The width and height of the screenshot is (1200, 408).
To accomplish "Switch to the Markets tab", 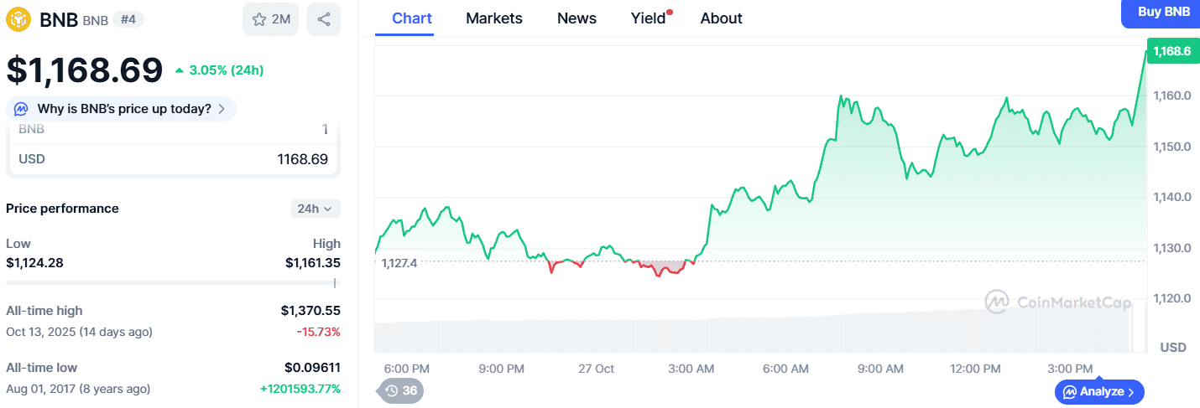I will pos(493,18).
